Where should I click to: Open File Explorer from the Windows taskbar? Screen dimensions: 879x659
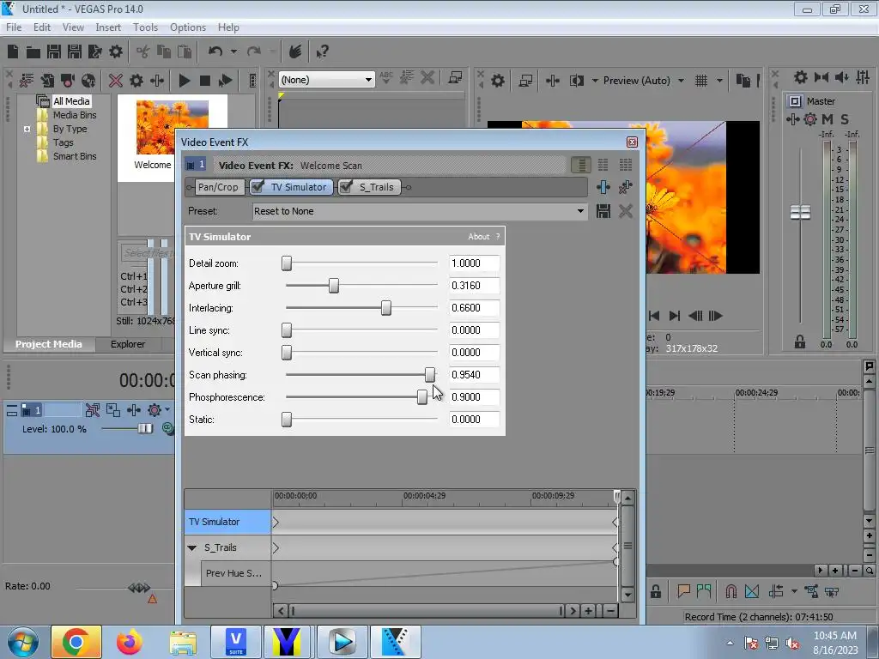coord(183,642)
